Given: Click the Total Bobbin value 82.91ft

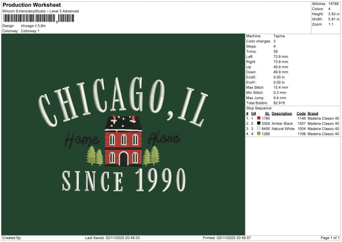Looking at the screenshot, I should (279, 103).
